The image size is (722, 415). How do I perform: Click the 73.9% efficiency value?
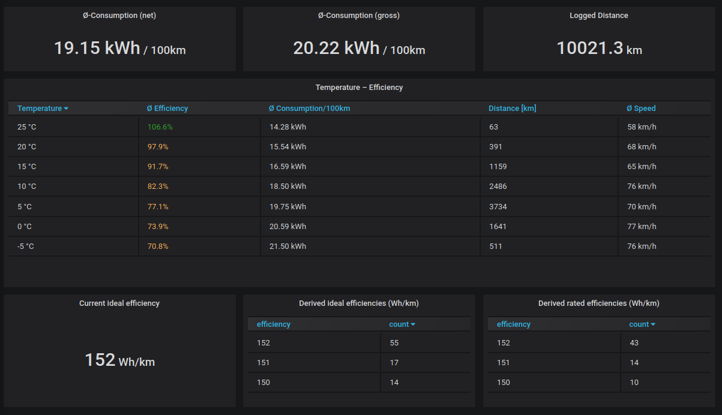158,226
